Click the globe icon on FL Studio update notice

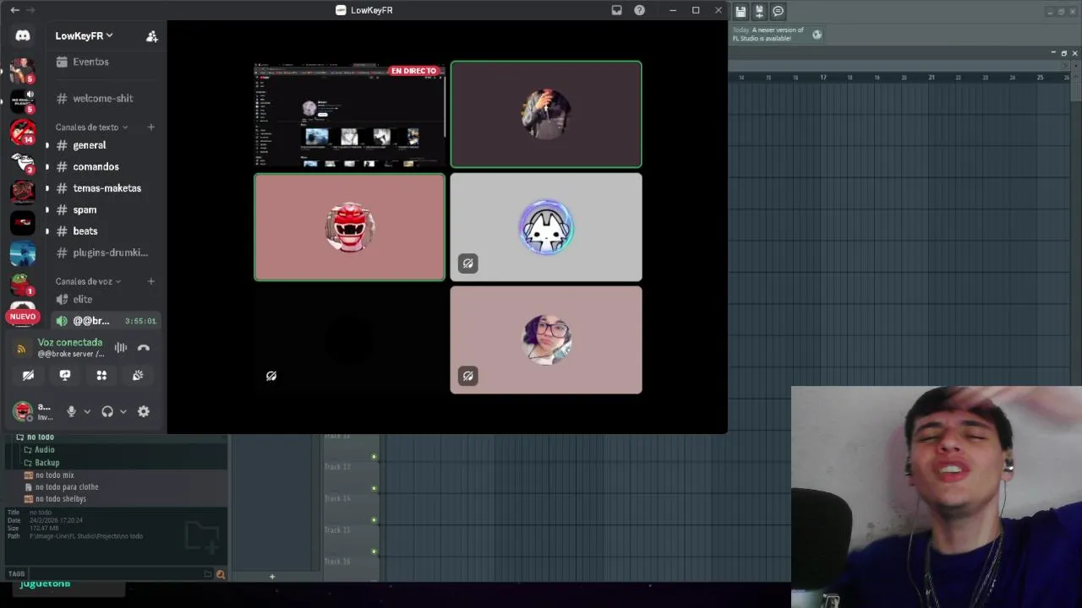(x=817, y=35)
